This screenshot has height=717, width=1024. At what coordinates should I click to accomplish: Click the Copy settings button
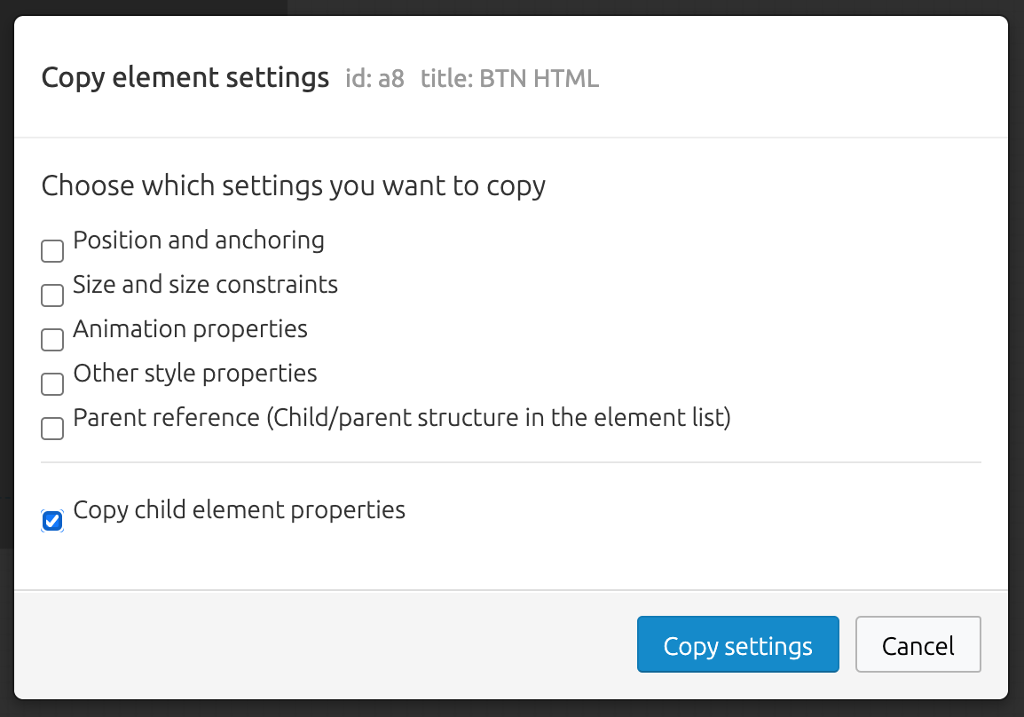coord(738,644)
